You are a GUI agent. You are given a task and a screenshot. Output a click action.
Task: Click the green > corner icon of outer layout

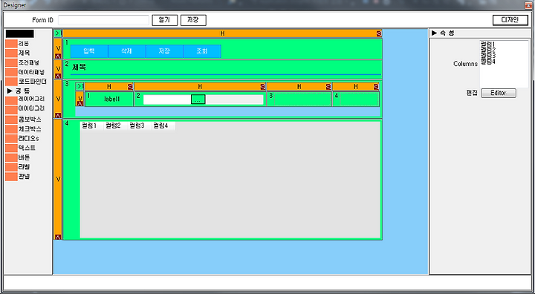tap(58, 33)
